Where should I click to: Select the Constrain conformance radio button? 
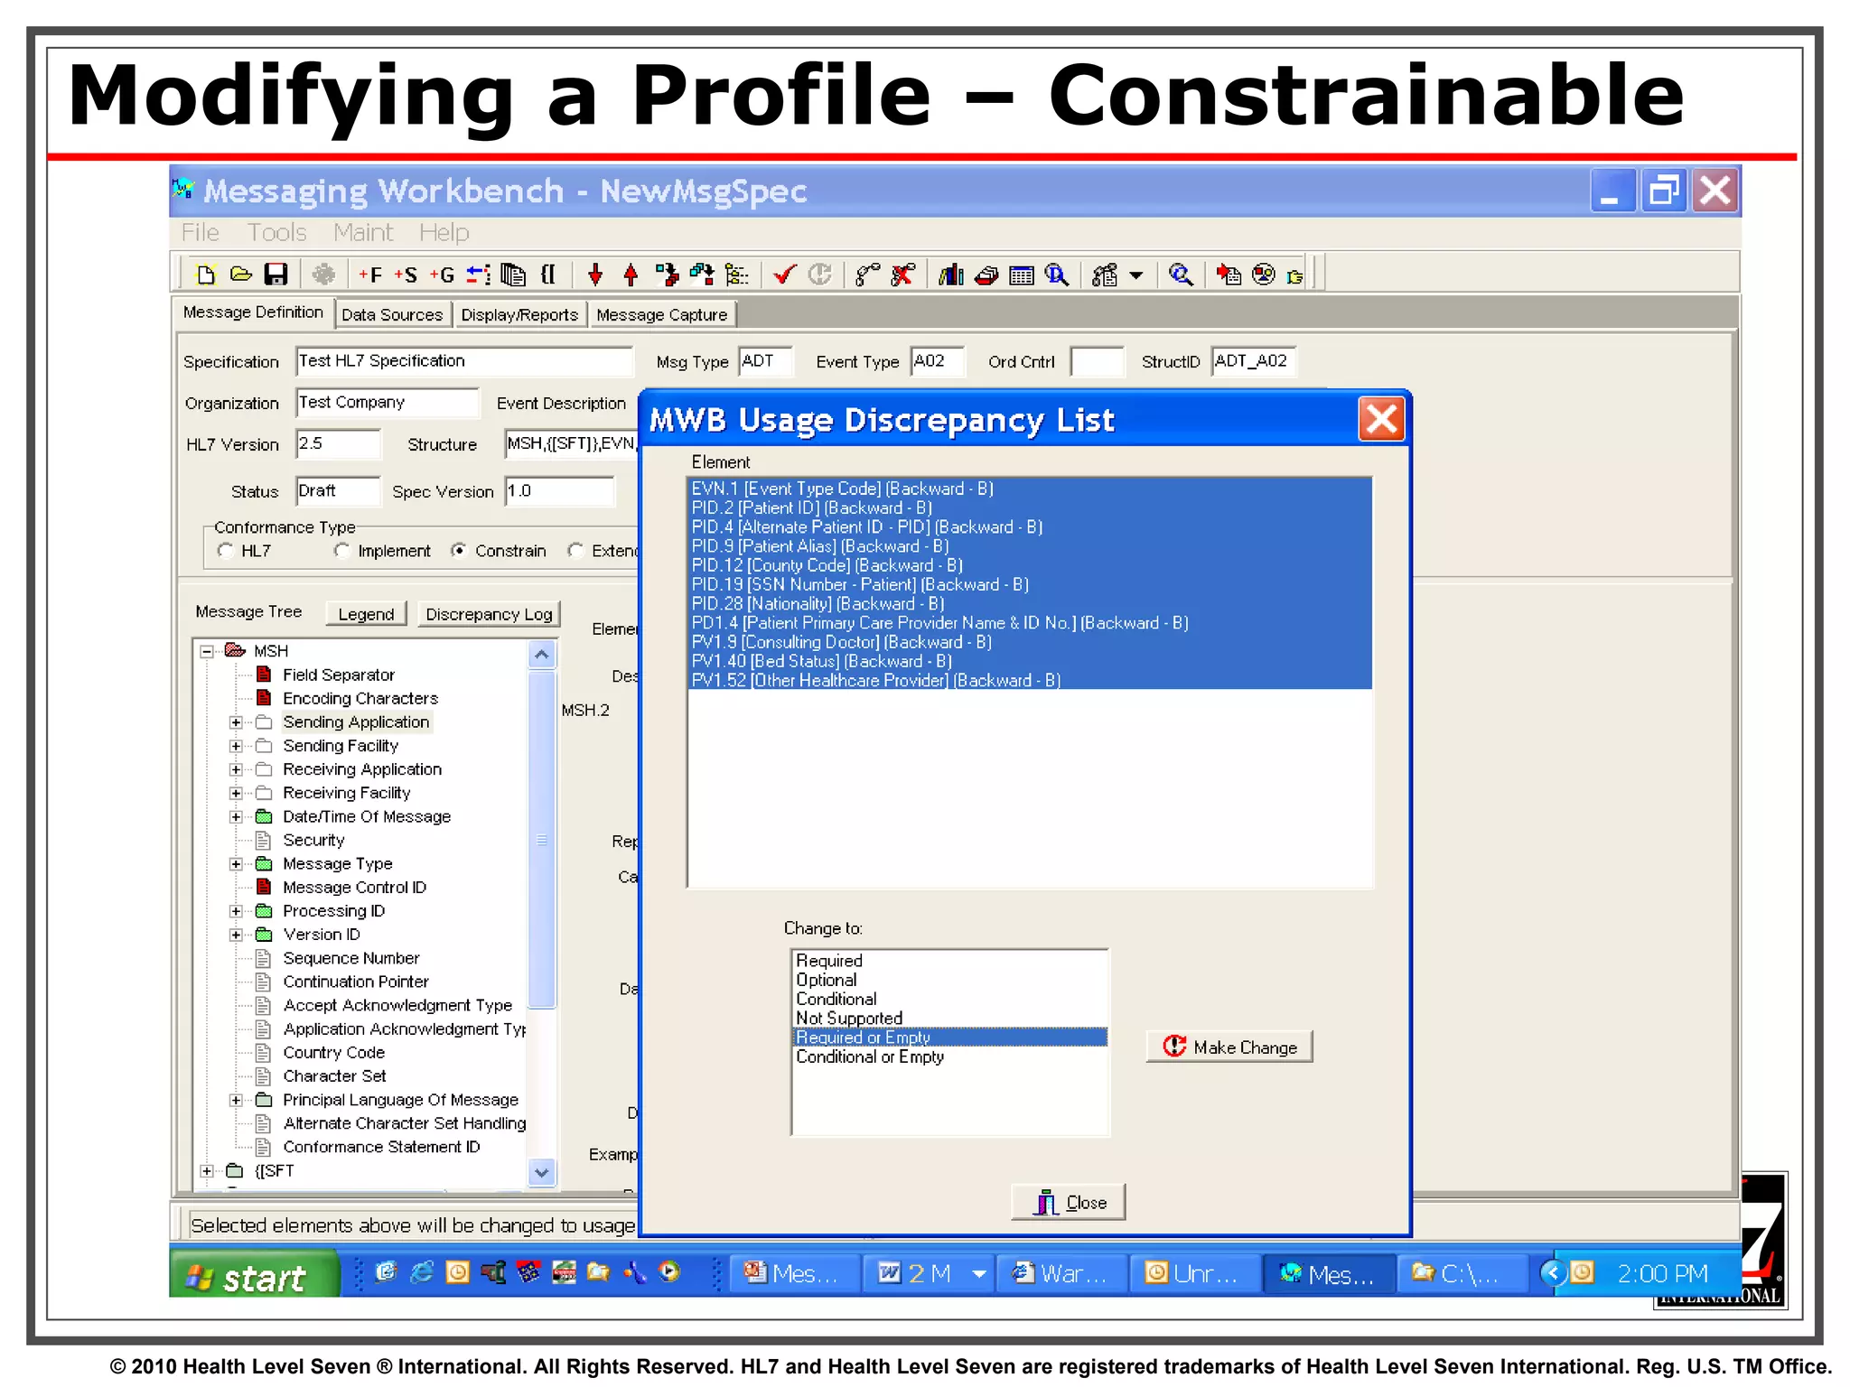pyautogui.click(x=459, y=551)
